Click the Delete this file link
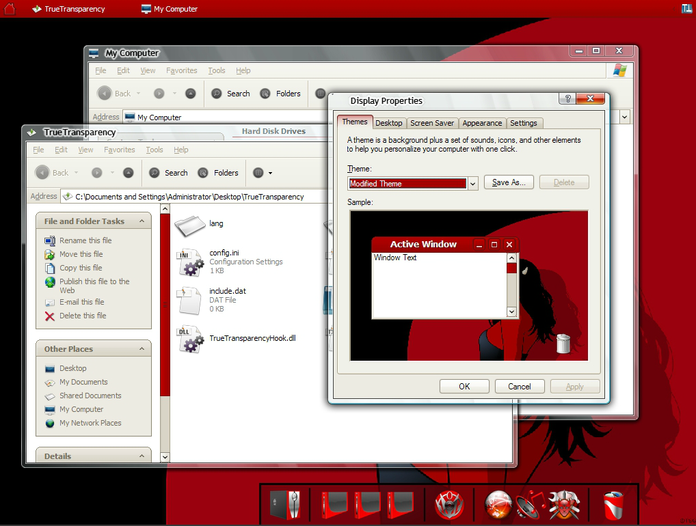This screenshot has width=696, height=526. (83, 316)
